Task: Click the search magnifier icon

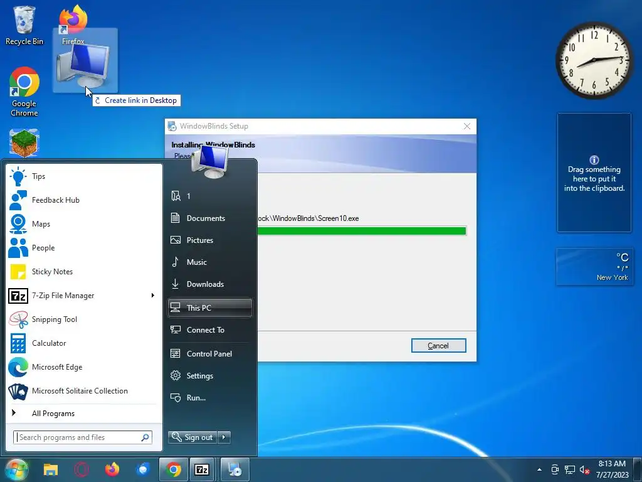Action: [145, 437]
